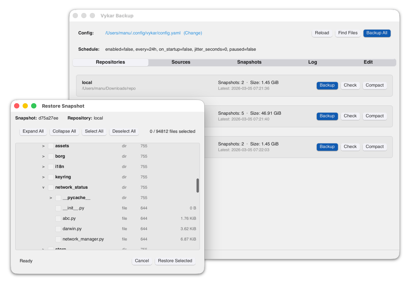Click Restore Selected in the dialog
The height and width of the screenshot is (286, 411).
point(175,261)
